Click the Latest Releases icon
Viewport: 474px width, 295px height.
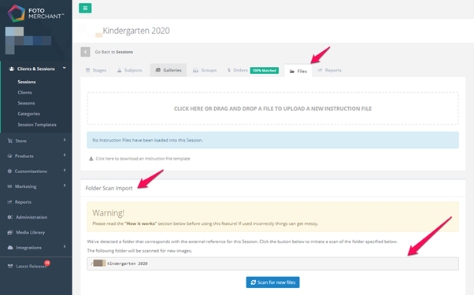(10, 266)
